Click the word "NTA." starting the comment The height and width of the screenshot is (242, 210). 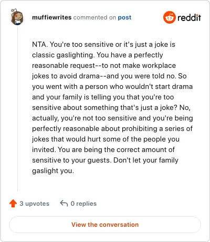pyautogui.click(x=40, y=44)
